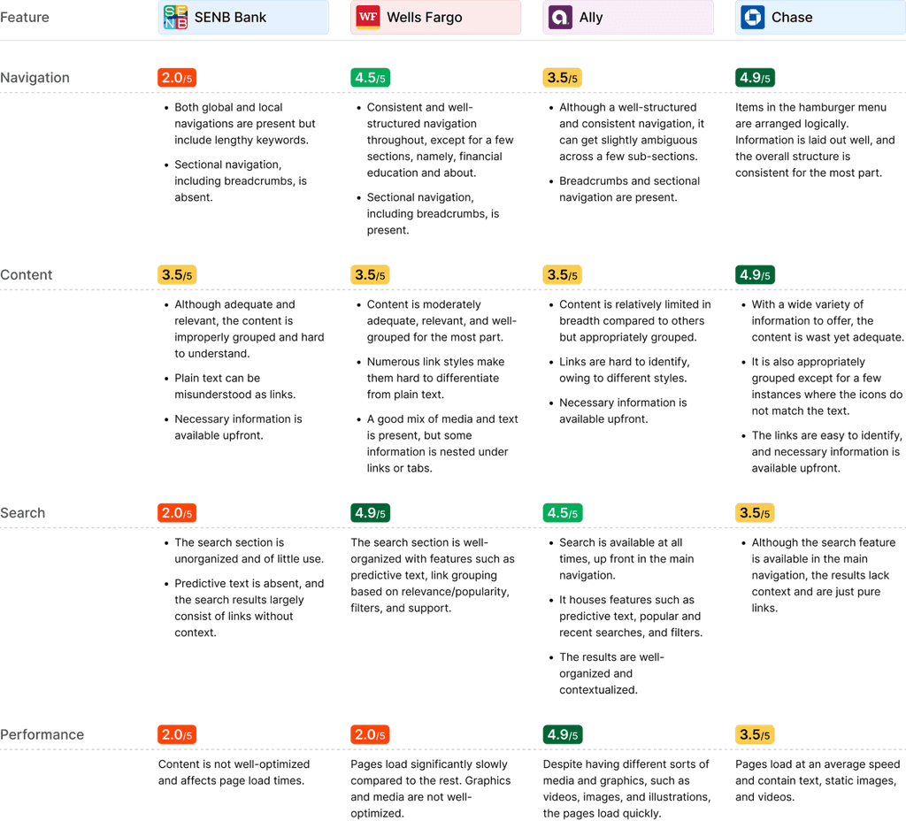Click Wells Fargo's 3.5/5 Content score badge

(370, 274)
